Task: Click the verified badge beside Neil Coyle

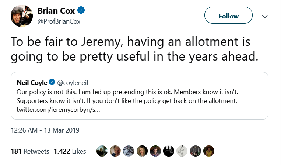Action: (52, 82)
